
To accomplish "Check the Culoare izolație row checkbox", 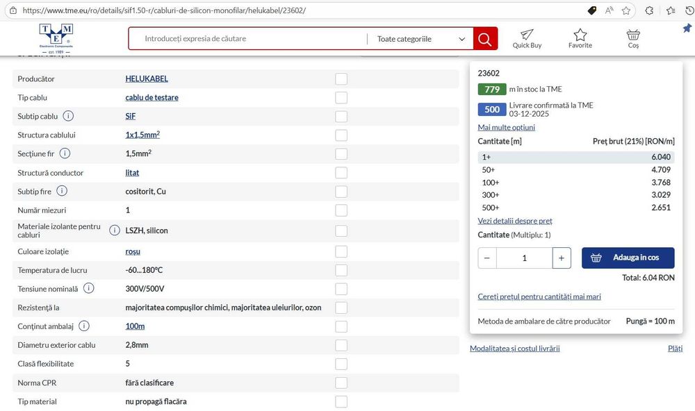I will (341, 251).
